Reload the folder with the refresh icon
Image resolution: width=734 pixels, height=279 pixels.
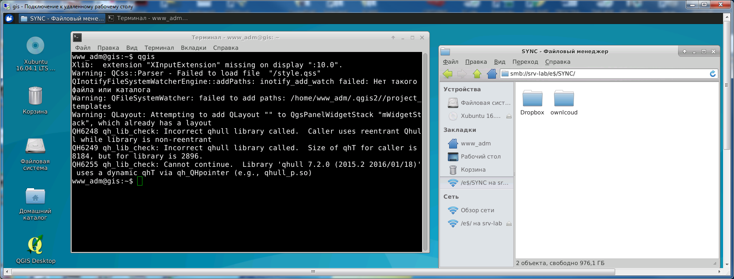(713, 74)
